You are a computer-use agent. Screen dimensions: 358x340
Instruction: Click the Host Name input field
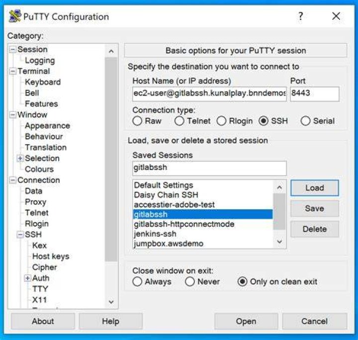pyautogui.click(x=209, y=94)
